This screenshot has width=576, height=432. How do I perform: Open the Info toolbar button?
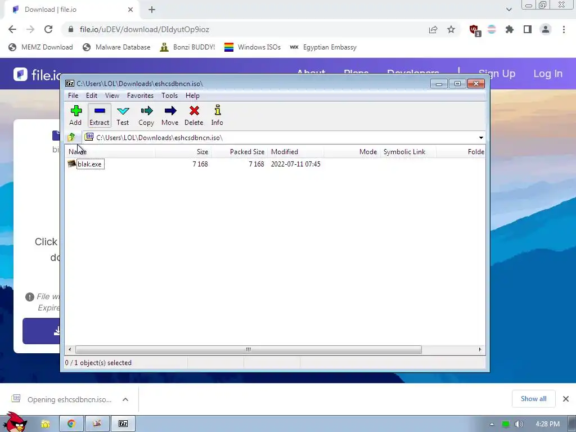[x=217, y=115]
